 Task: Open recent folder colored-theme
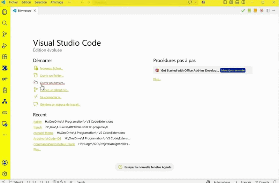[43, 133]
